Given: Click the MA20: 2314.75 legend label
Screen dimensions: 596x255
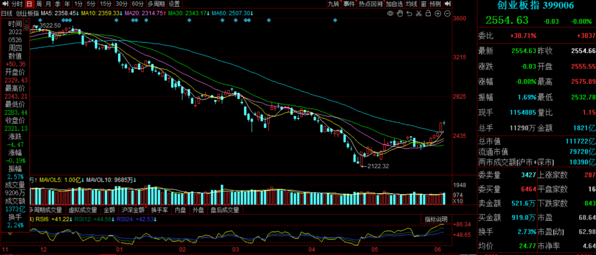Looking at the screenshot, I should [x=146, y=14].
